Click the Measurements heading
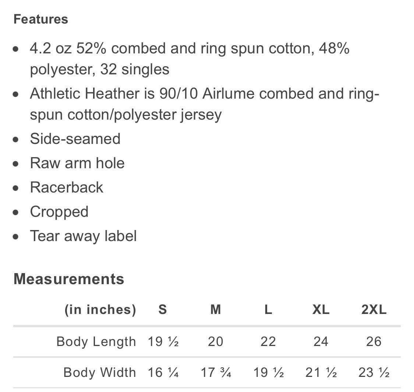414x392 pixels. pyautogui.click(x=69, y=279)
